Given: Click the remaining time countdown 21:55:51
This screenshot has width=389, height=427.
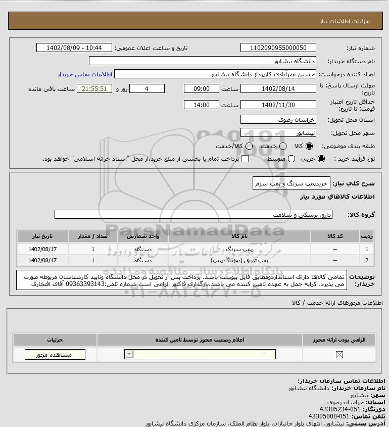Looking at the screenshot, I should tap(94, 88).
